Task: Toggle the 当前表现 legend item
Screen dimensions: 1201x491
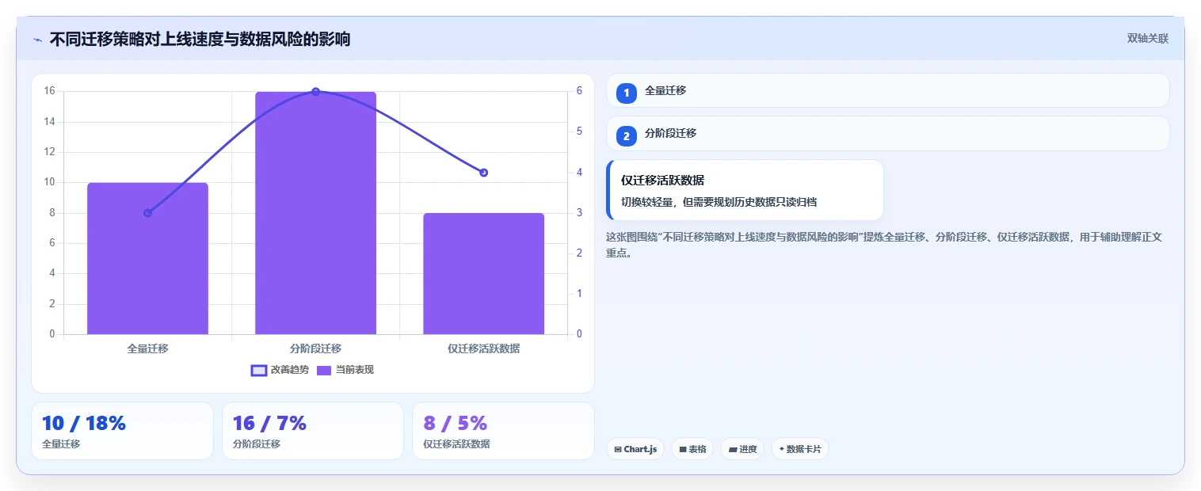Action: coord(345,370)
